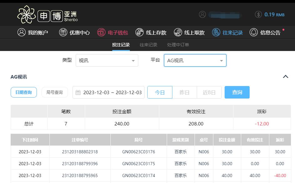Open 我的账户 account icon
The width and height of the screenshot is (295, 183).
coord(22,32)
